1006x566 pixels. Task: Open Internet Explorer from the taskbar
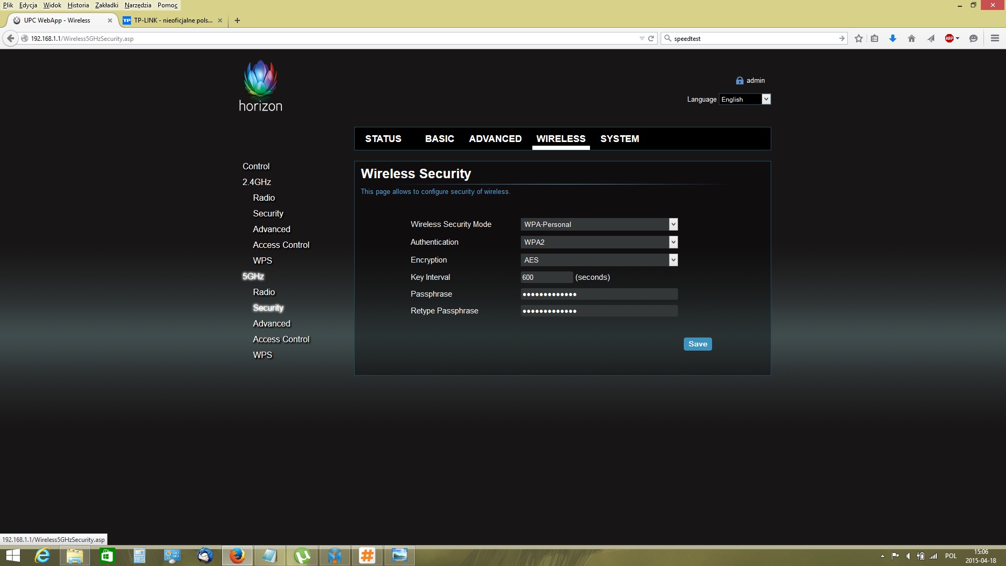(42, 556)
